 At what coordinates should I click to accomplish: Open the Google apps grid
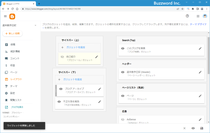tap(198, 16)
